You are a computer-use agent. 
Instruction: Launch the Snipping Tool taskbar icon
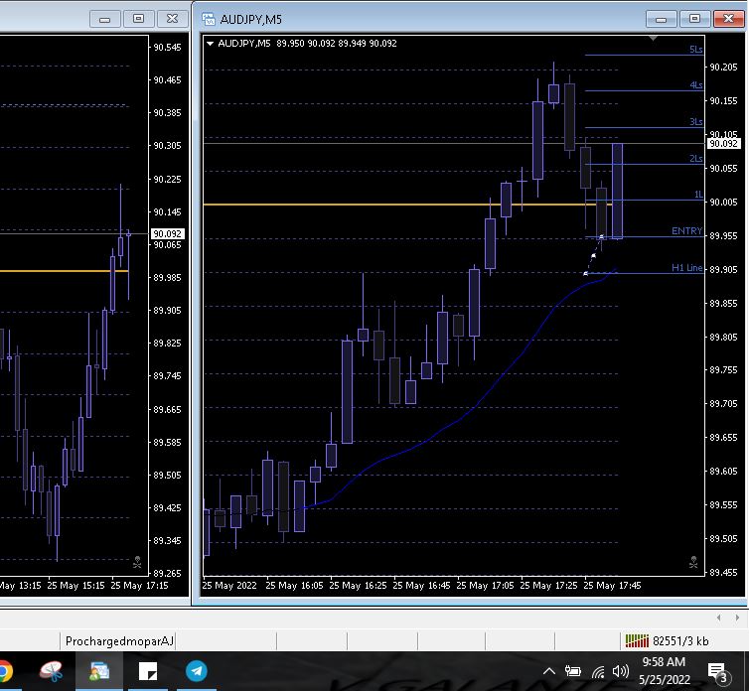click(50, 672)
